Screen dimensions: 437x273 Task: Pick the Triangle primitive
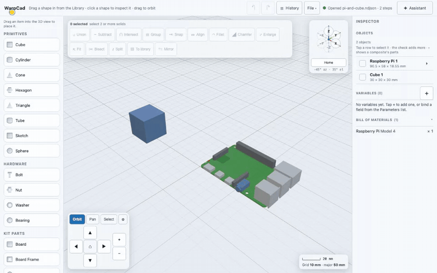[x=32, y=105]
